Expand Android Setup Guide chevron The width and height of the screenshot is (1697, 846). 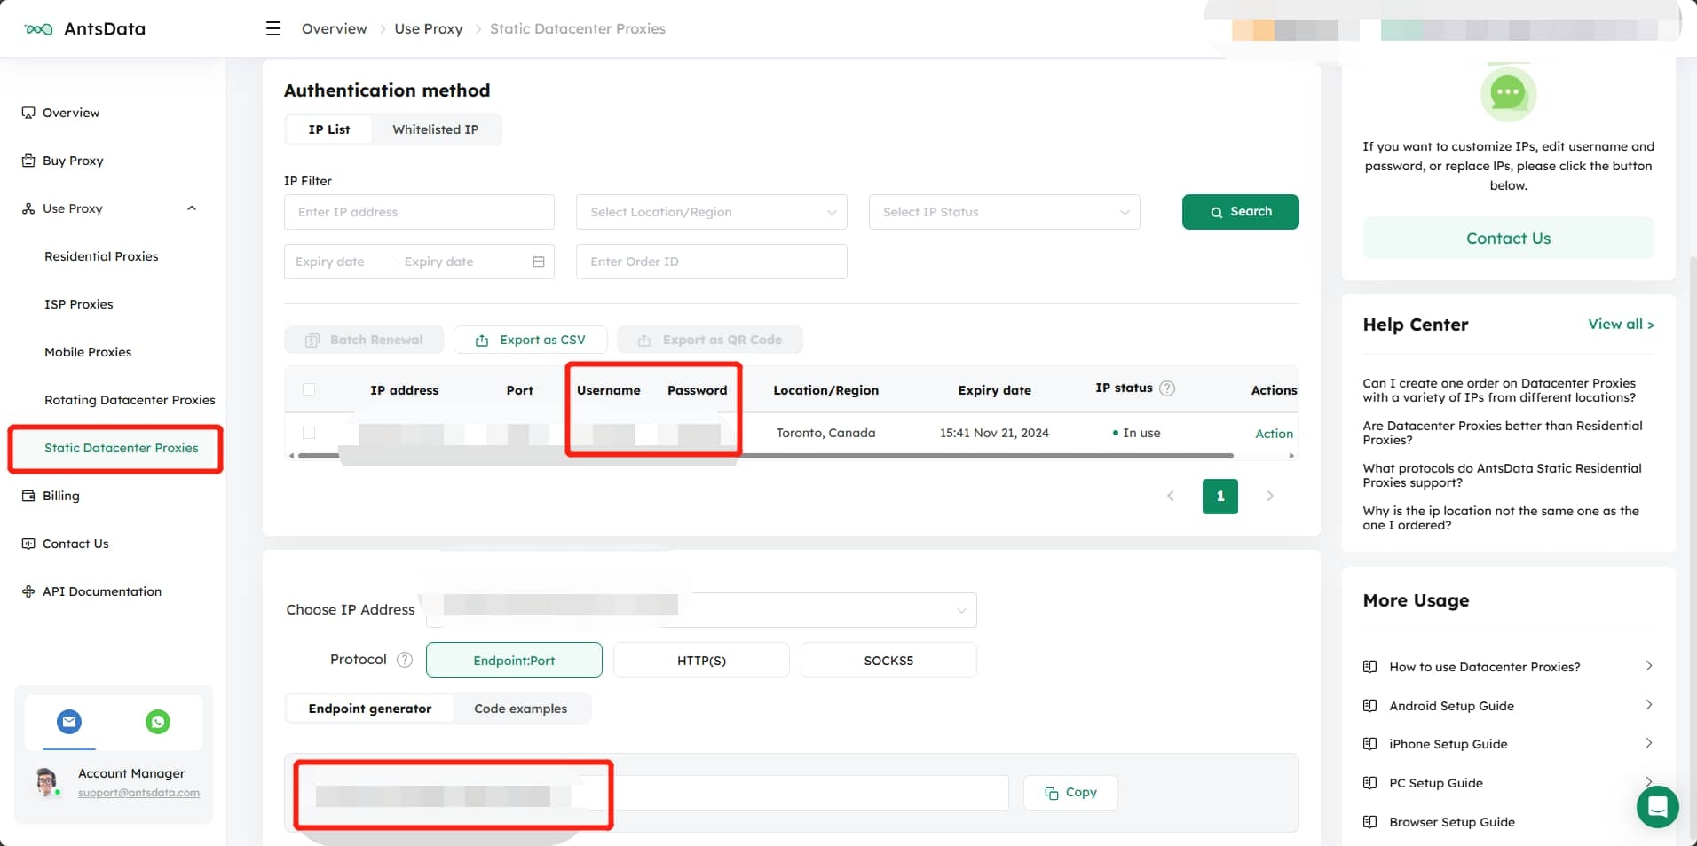pyautogui.click(x=1648, y=705)
